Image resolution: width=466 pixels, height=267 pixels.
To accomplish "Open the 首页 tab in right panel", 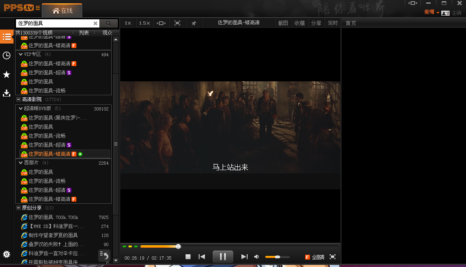I will 351,23.
